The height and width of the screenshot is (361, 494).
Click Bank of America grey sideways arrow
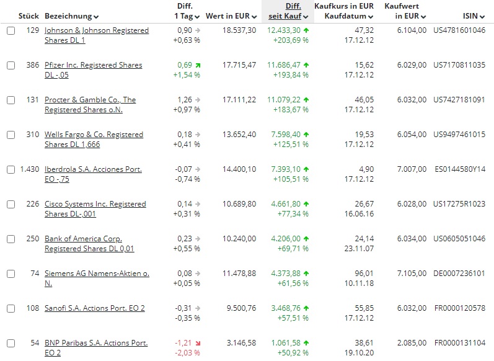(x=198, y=239)
